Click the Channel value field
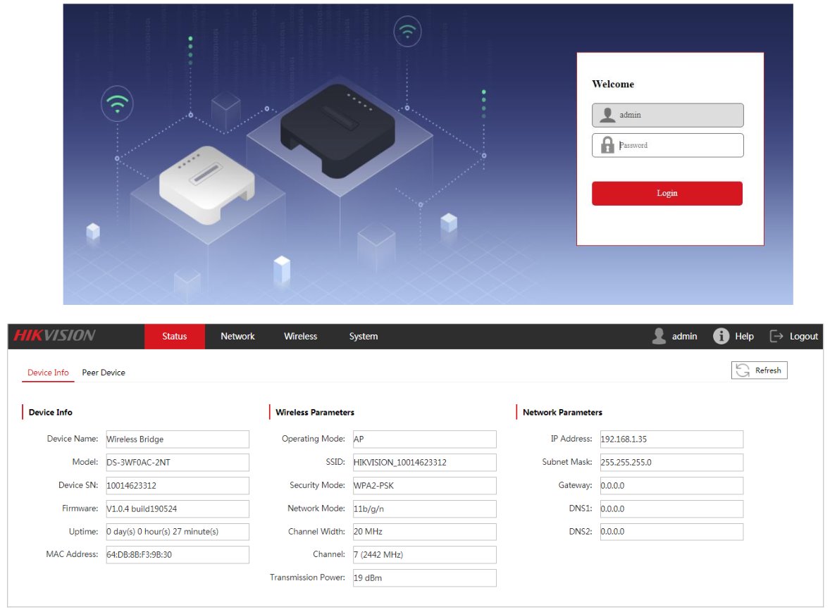 [424, 555]
